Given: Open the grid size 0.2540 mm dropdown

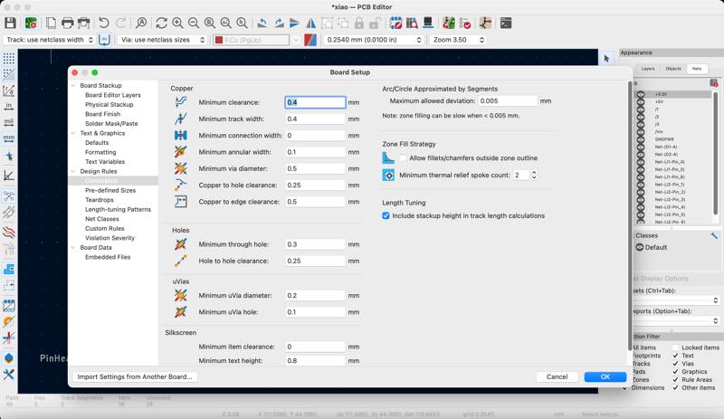Looking at the screenshot, I should pyautogui.click(x=373, y=40).
